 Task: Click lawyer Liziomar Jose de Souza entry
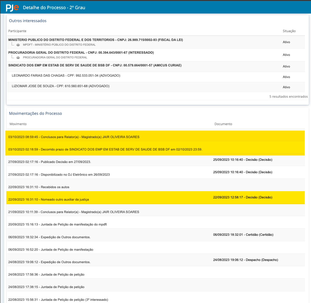click(x=61, y=86)
